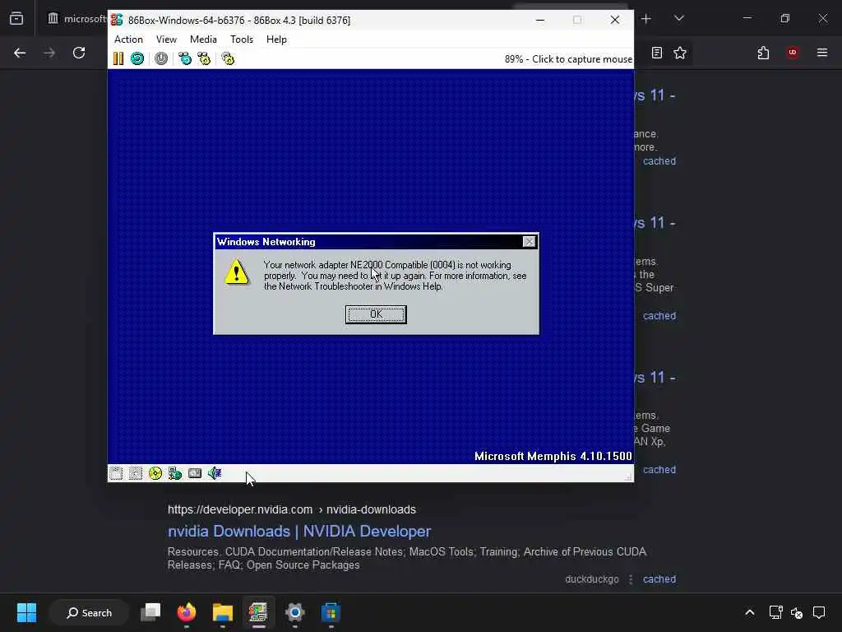
Task: Click the 86Box window title bar icon
Action: (117, 20)
